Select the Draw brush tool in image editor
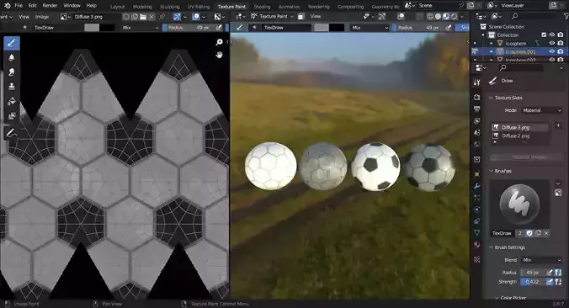This screenshot has height=308, width=569. tap(12, 43)
